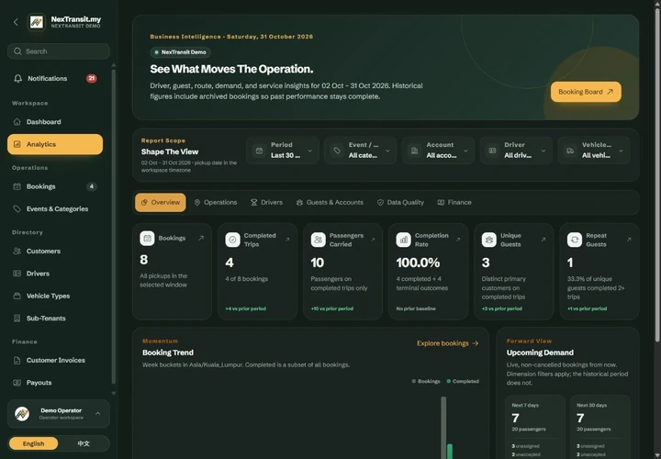Open Completed Trips card detail arrow

pyautogui.click(x=287, y=240)
